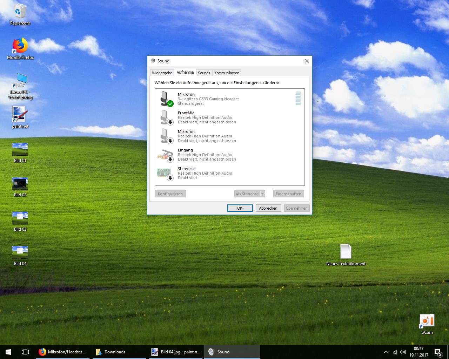Close the Sound dialog window
449x359 pixels.
307,61
